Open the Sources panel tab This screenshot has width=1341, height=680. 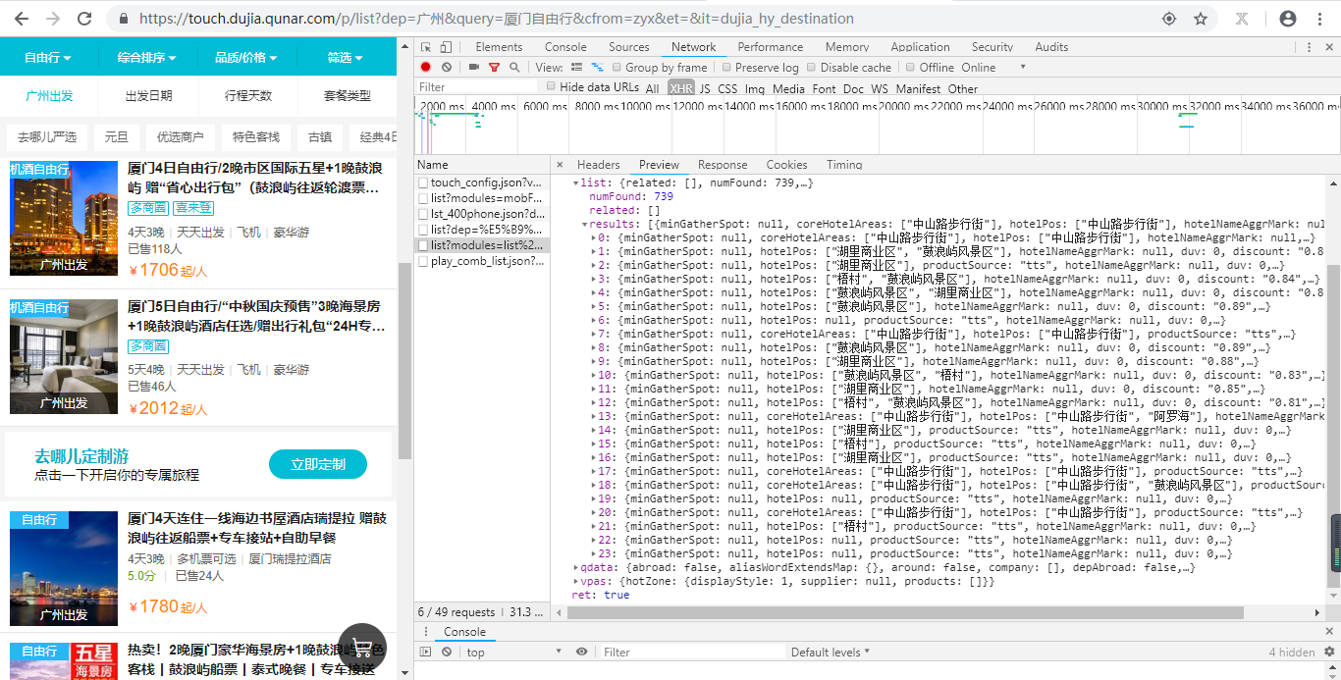click(x=628, y=47)
